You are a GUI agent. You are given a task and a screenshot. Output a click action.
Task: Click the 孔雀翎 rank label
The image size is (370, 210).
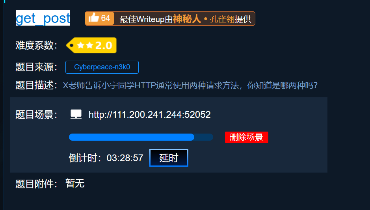[222, 19]
